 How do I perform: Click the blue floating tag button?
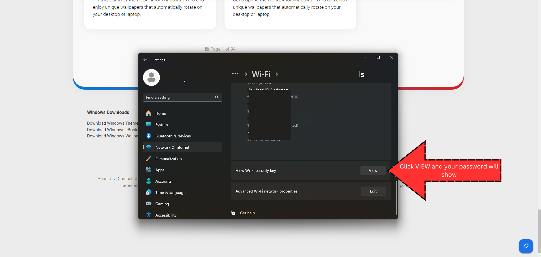526,246
